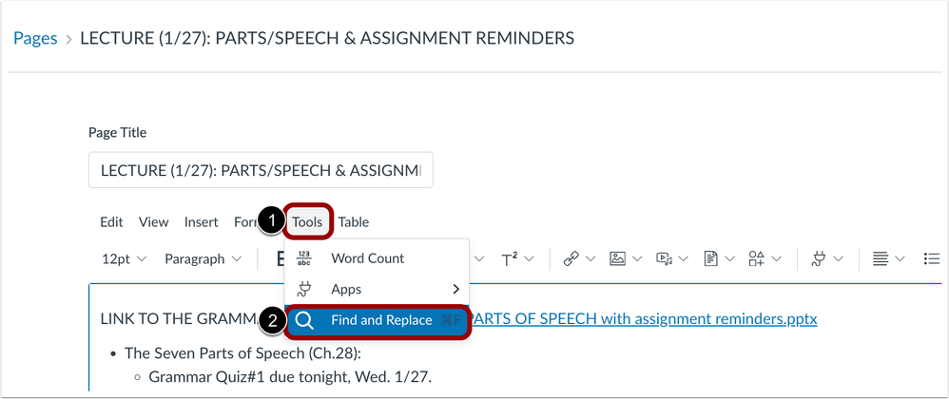Open the Table menu
This screenshot has height=399, width=949.
point(354,222)
